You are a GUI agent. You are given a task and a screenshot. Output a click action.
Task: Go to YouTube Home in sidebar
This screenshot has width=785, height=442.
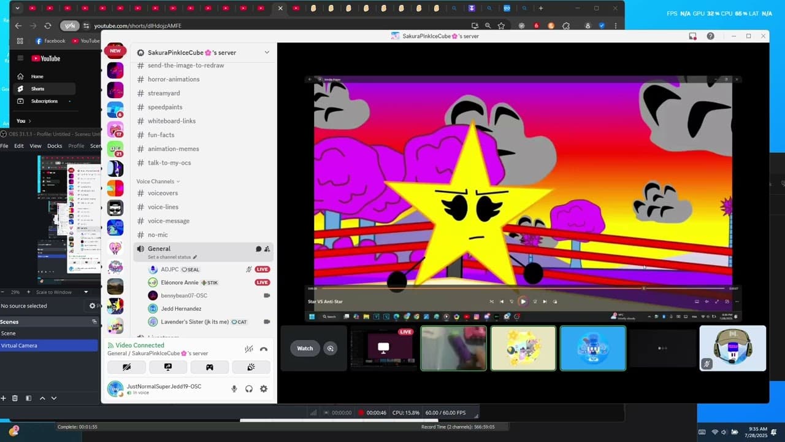pos(37,77)
